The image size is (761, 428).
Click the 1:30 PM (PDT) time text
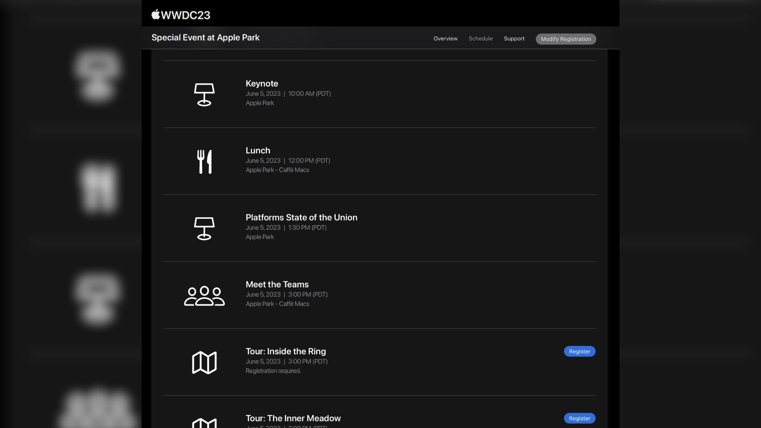tap(307, 227)
